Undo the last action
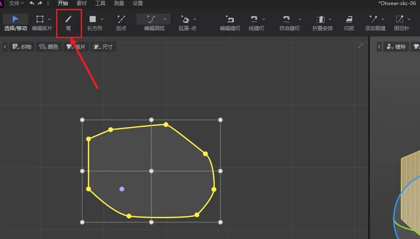The image size is (420, 239). point(32,3)
